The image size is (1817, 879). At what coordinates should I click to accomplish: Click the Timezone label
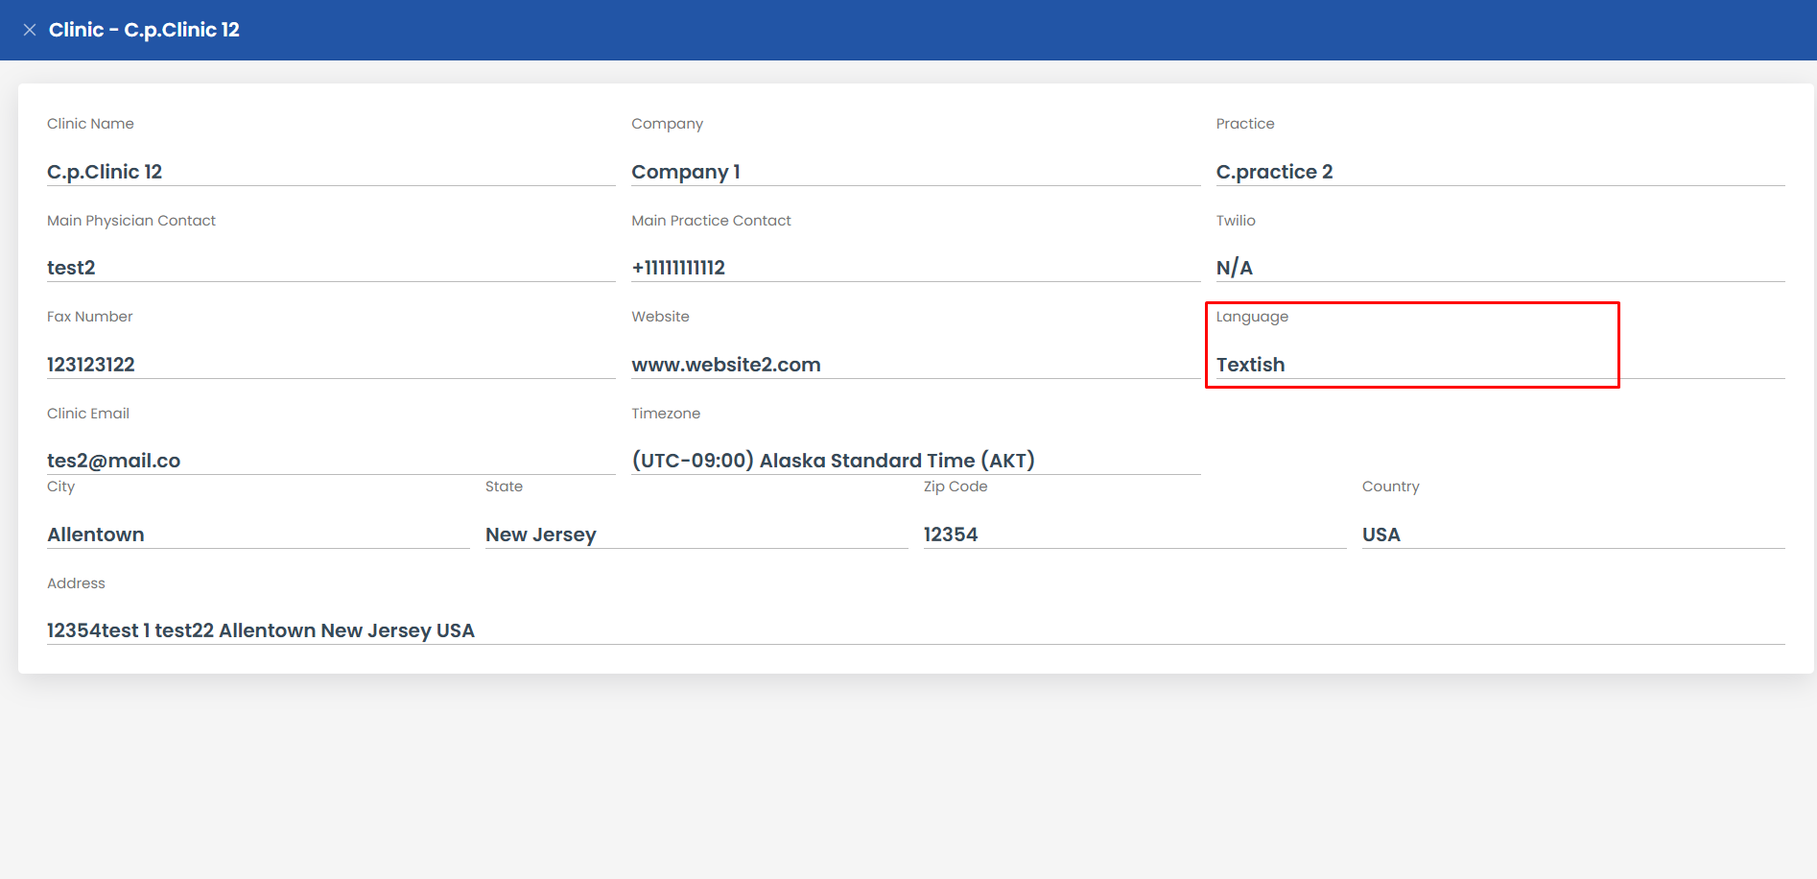666,414
